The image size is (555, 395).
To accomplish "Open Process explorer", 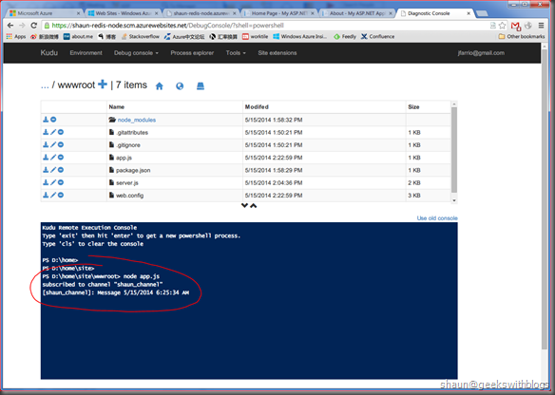I will (x=192, y=53).
